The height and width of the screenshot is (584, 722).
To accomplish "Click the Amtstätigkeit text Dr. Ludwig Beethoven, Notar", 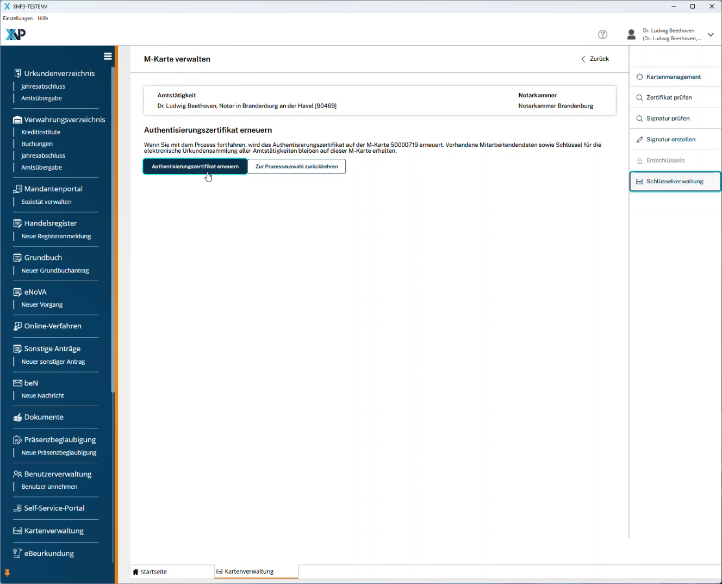I will click(x=247, y=106).
